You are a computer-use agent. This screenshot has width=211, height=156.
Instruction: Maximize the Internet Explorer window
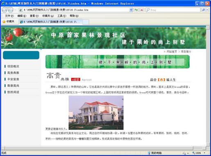202,3
